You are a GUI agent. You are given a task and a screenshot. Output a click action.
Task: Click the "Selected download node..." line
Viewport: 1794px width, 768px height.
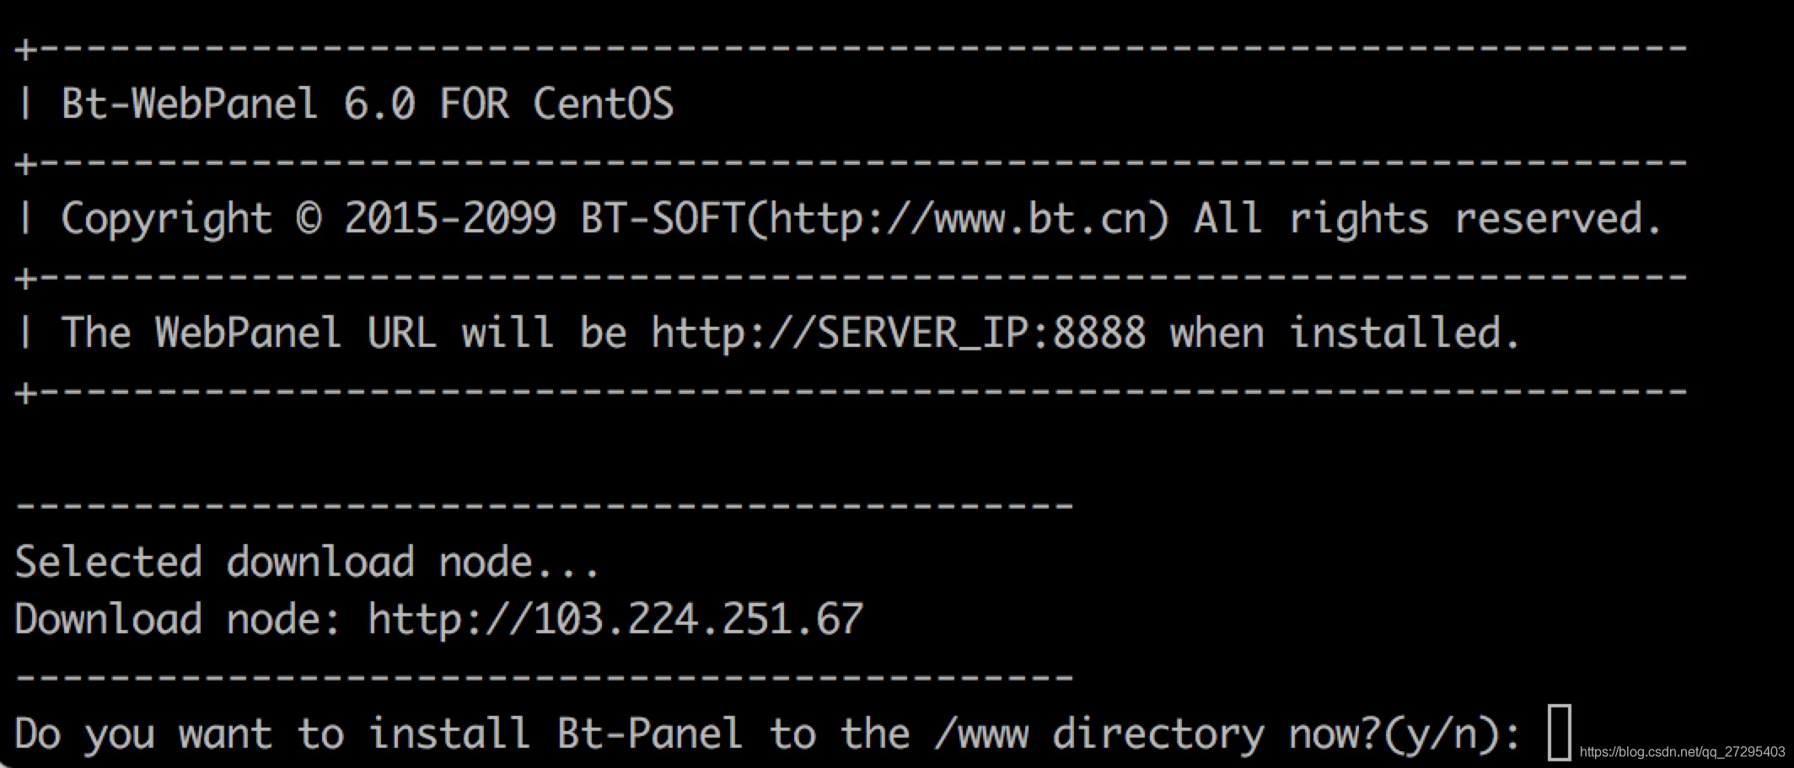pos(307,562)
